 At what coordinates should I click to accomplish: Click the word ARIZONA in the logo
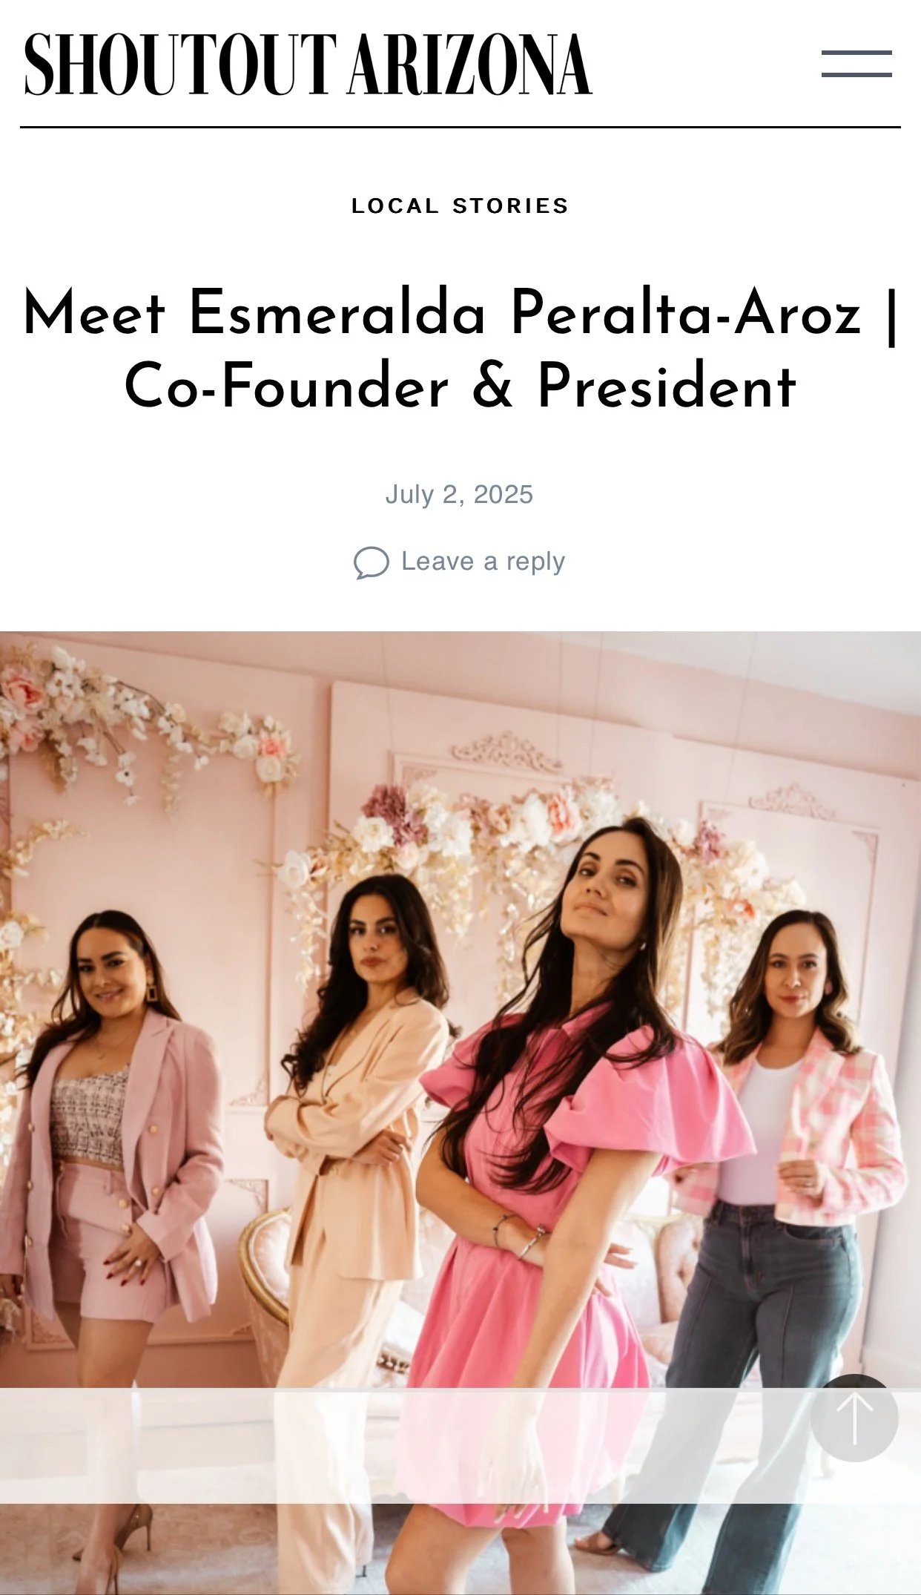(470, 65)
